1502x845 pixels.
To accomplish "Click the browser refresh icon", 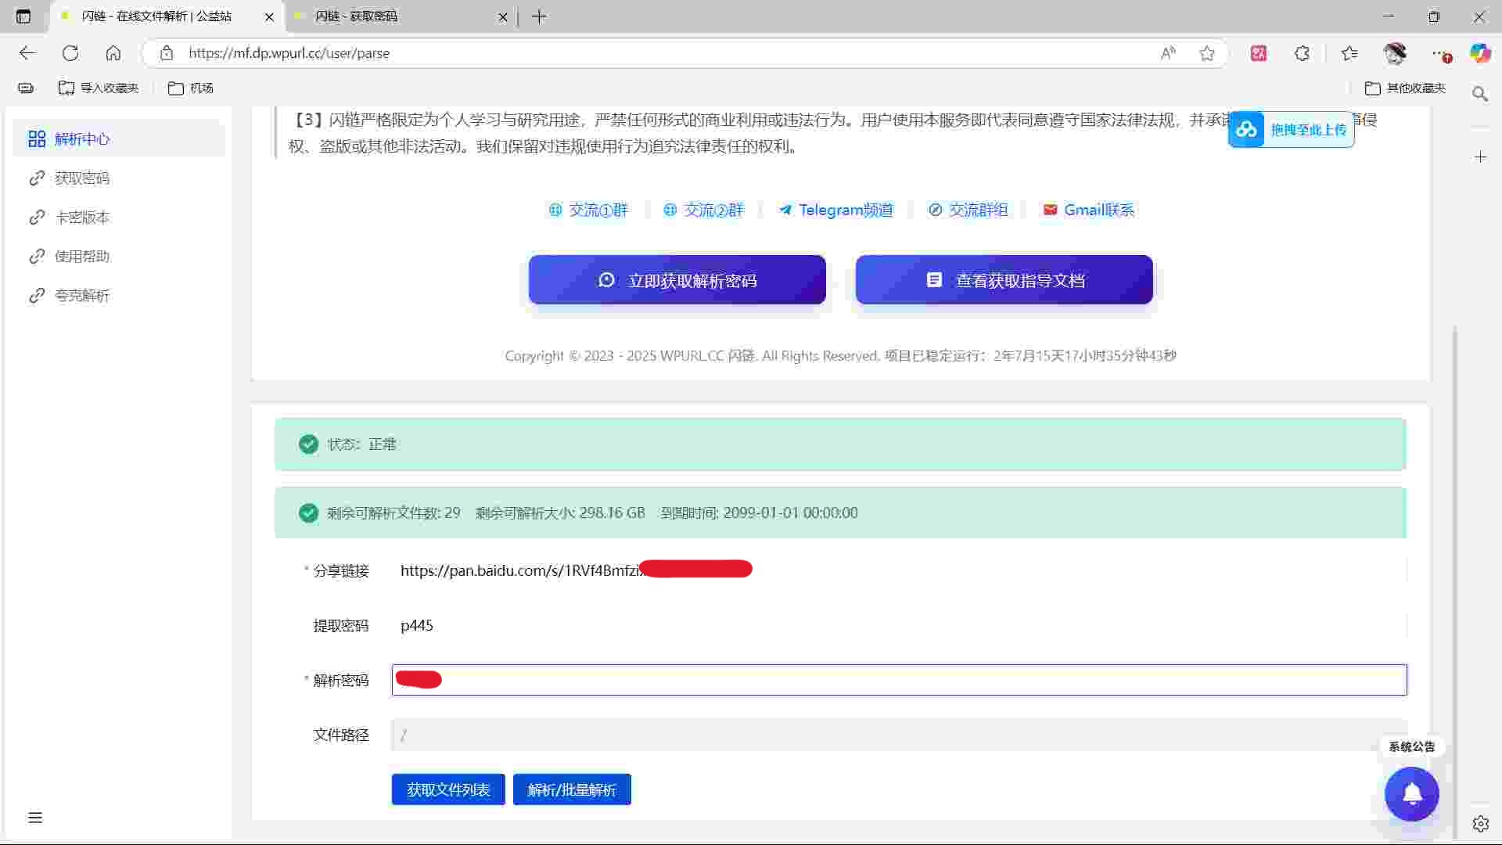I will tap(70, 53).
